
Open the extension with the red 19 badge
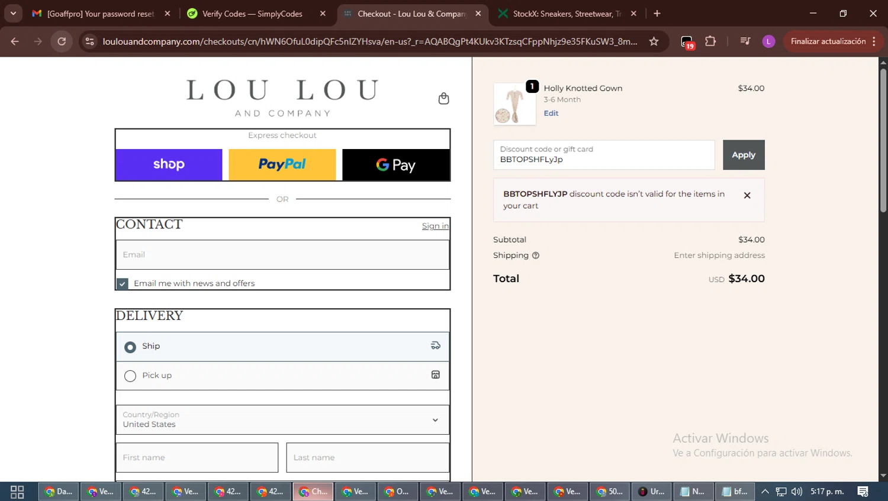click(687, 42)
